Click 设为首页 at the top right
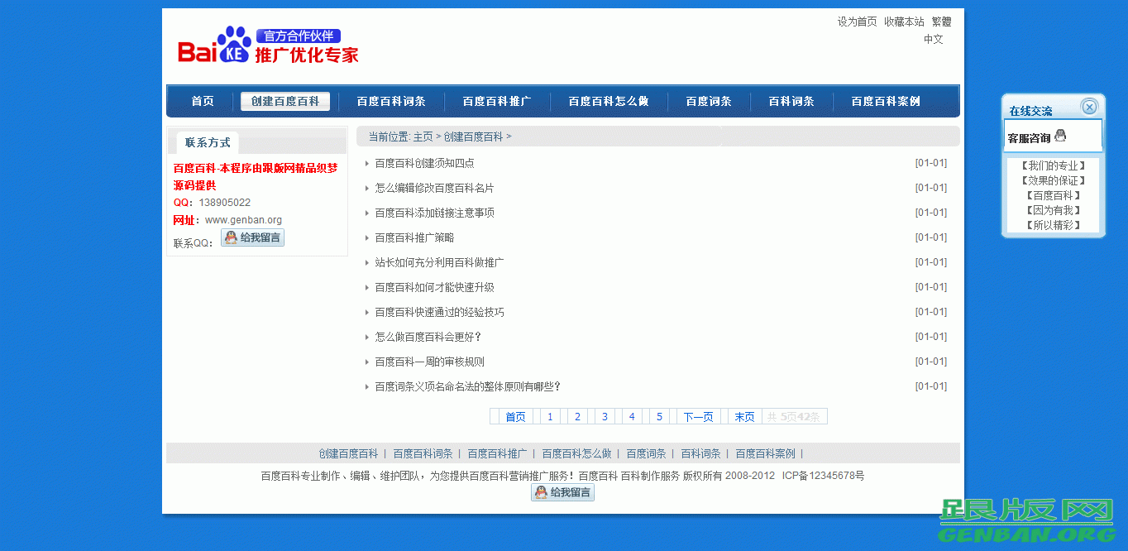The width and height of the screenshot is (1128, 551). pos(857,22)
